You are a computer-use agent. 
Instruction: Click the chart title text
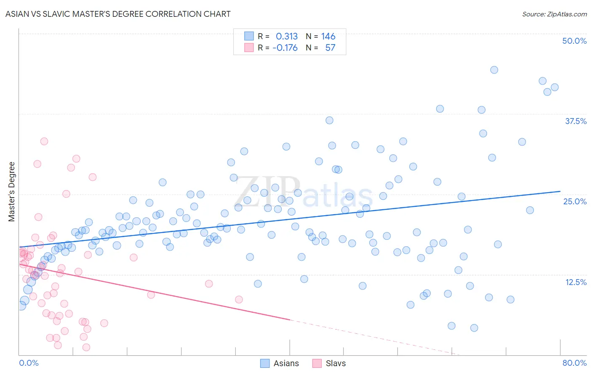(x=118, y=14)
